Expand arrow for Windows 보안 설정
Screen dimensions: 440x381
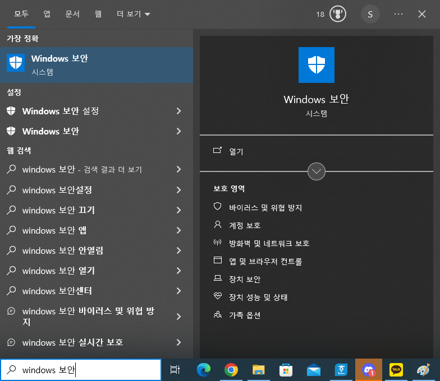(x=178, y=111)
